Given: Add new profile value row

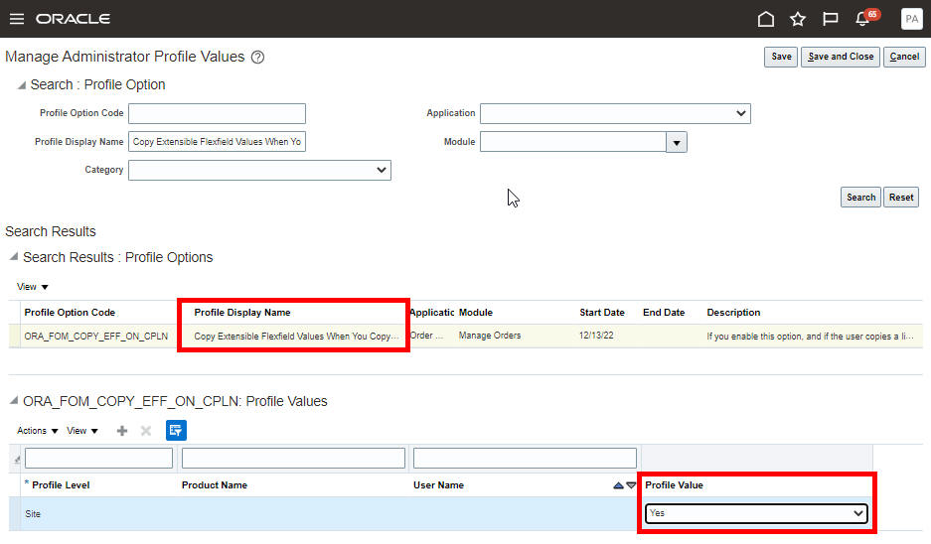Looking at the screenshot, I should coord(122,431).
